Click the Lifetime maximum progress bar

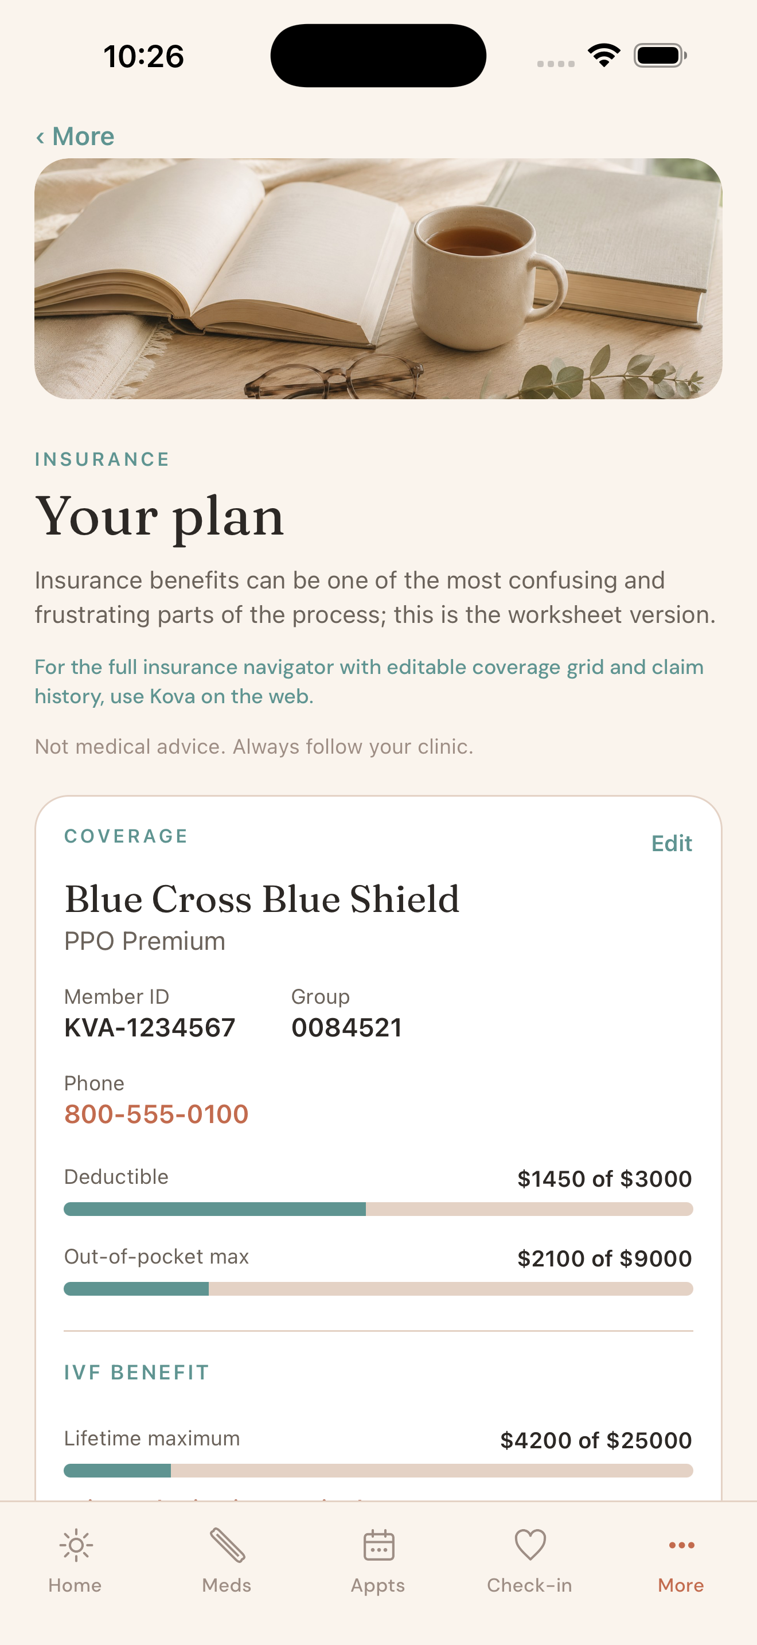click(378, 1471)
